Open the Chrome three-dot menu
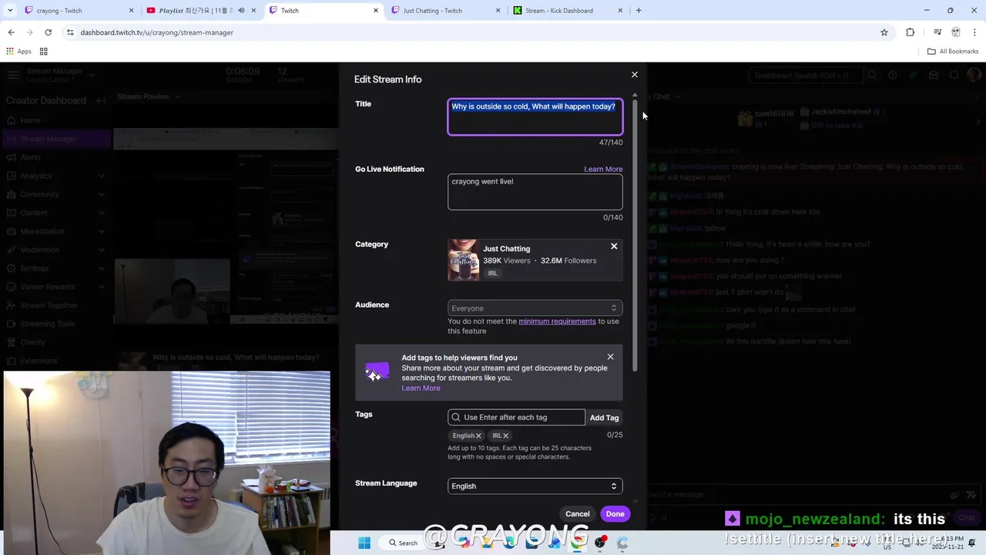Viewport: 986px width, 555px height. (975, 32)
